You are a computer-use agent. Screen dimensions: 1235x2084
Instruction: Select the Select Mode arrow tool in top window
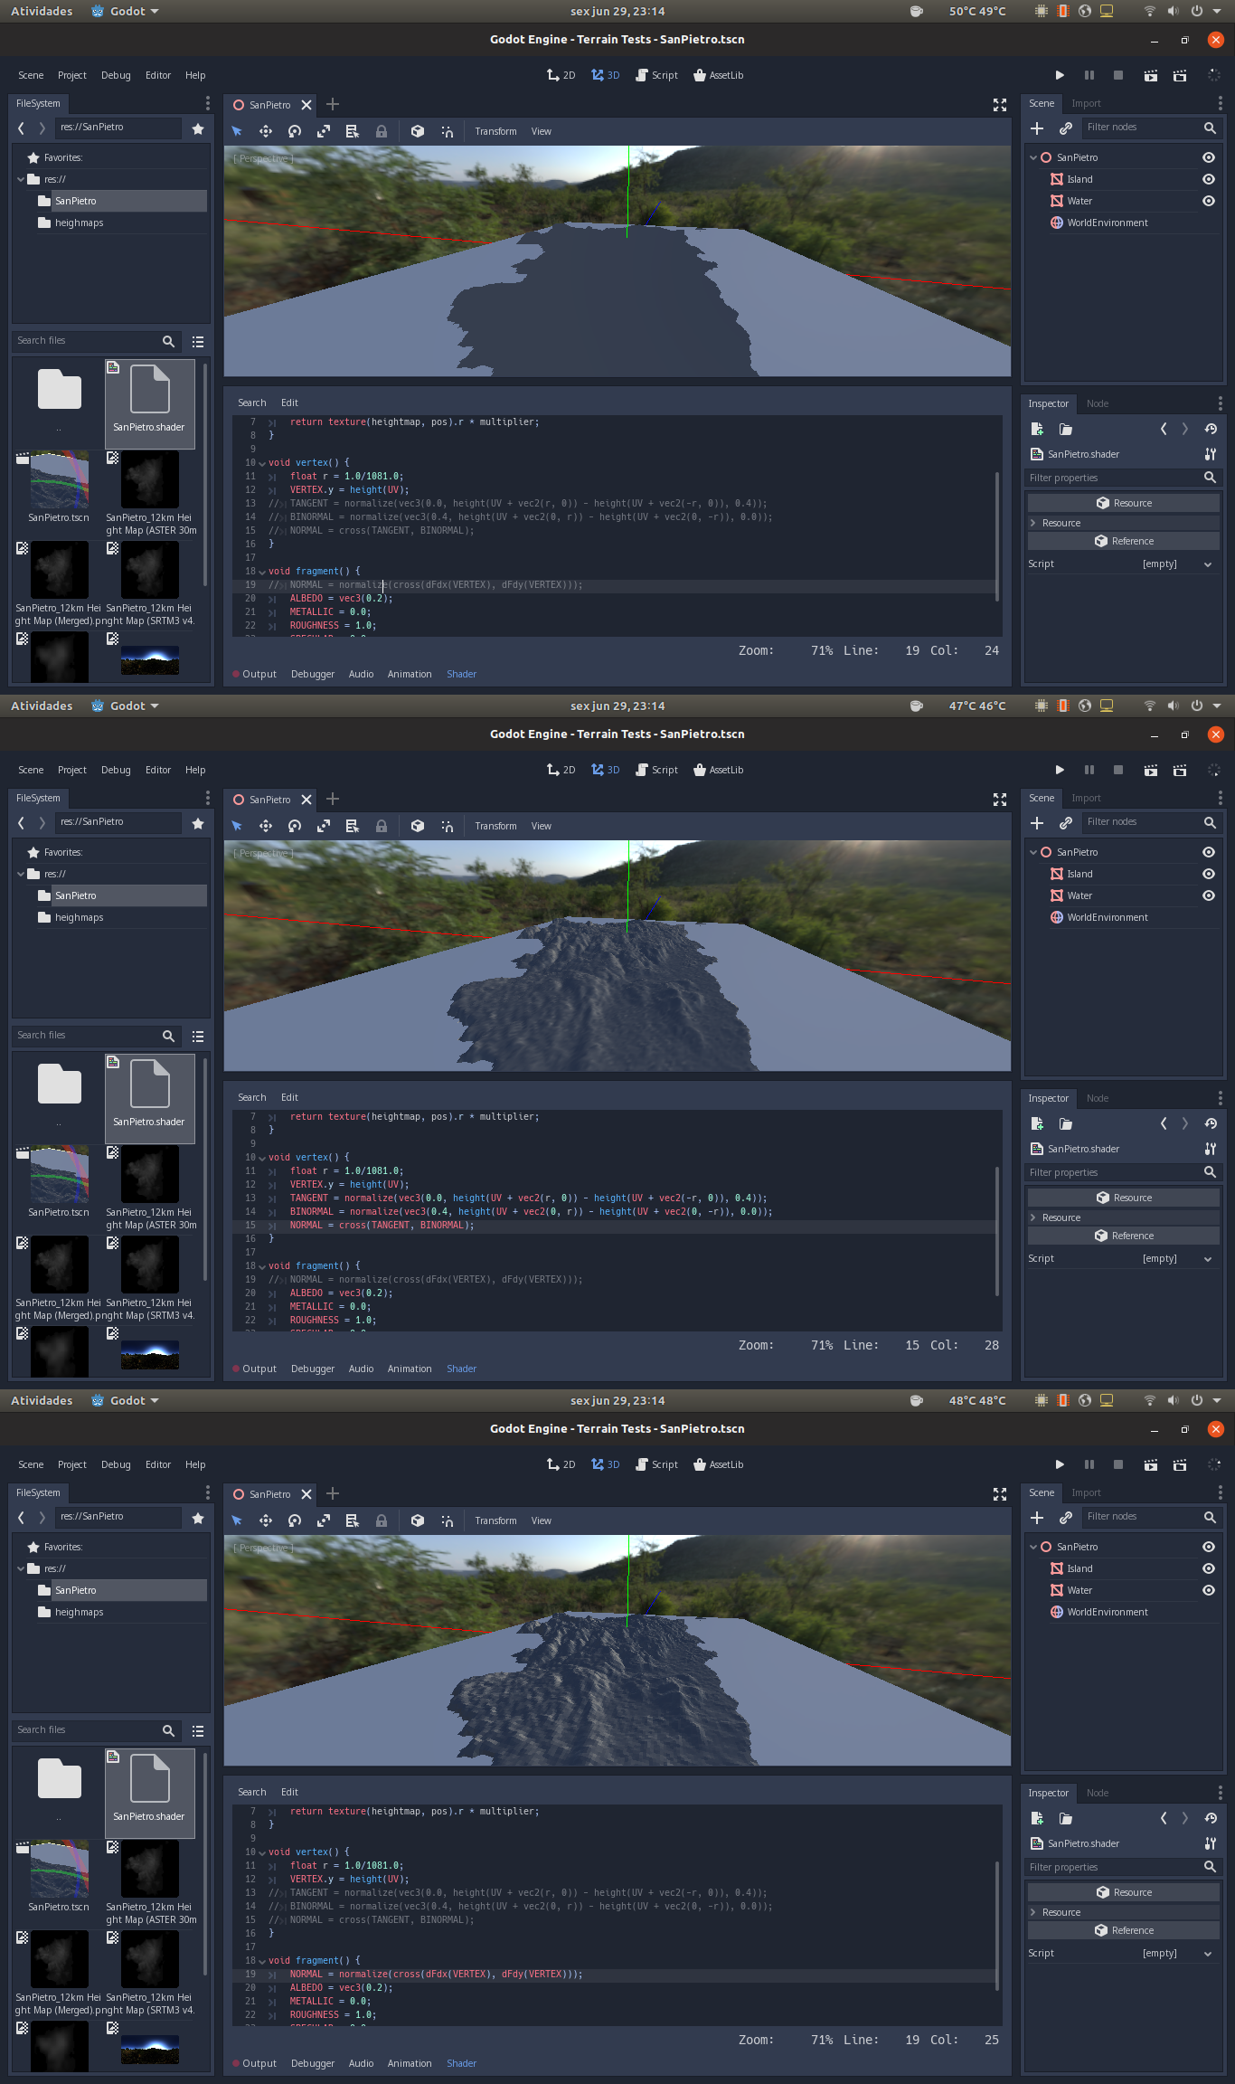[x=237, y=131]
